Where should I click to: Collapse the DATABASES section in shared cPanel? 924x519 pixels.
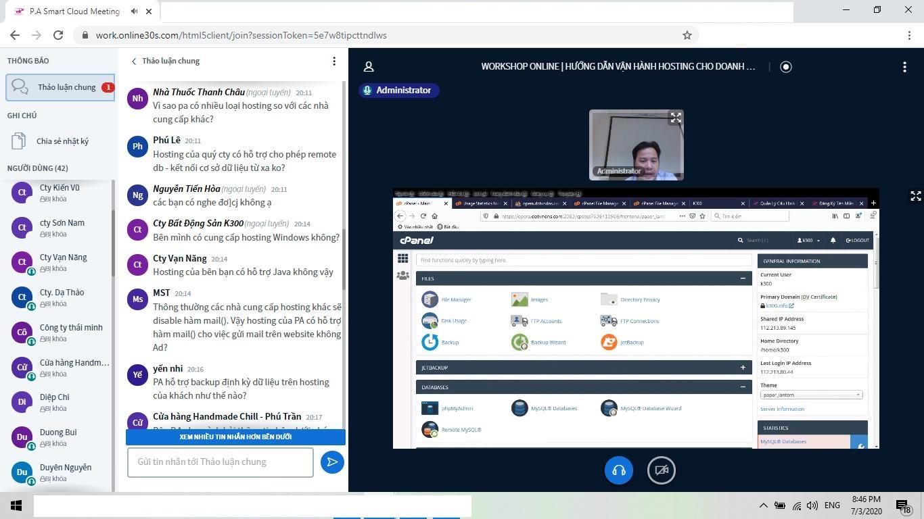coord(743,387)
